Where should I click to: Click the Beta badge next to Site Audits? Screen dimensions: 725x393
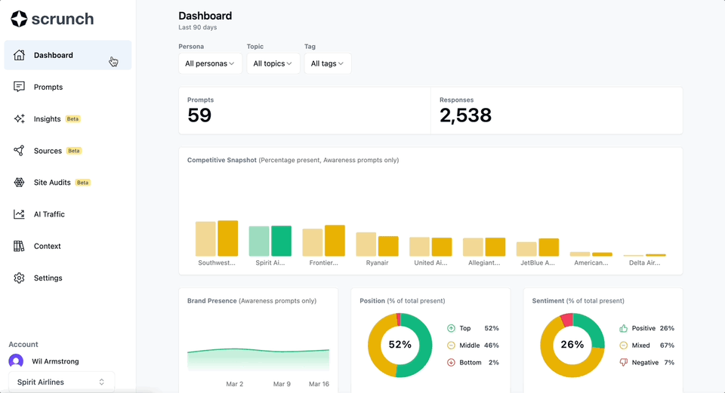pyautogui.click(x=83, y=183)
